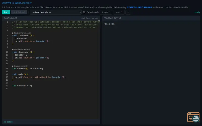
Task: Click the 'void decrement() {' code line
Action: tap(23, 52)
